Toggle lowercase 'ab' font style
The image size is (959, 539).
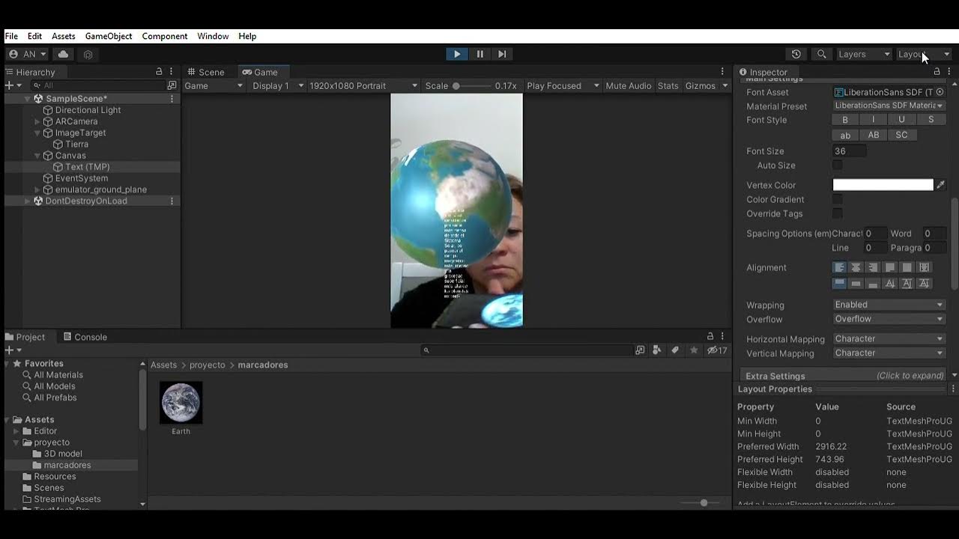pos(845,135)
